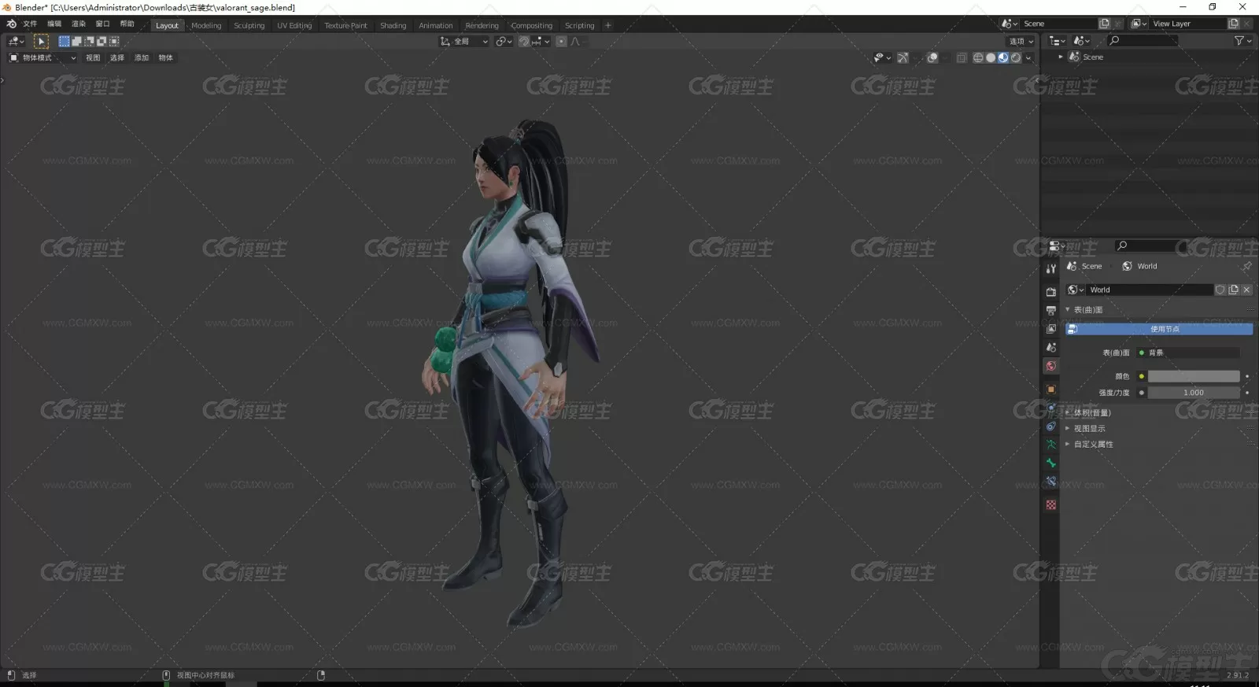Switch to the Texture Paint workspace tab
The height and width of the screenshot is (687, 1259).
345,25
